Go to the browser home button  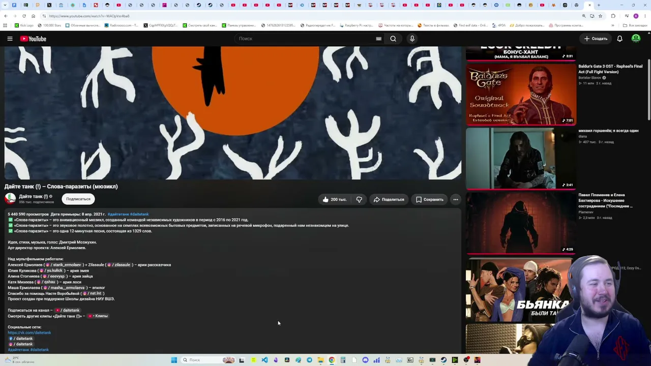point(33,16)
